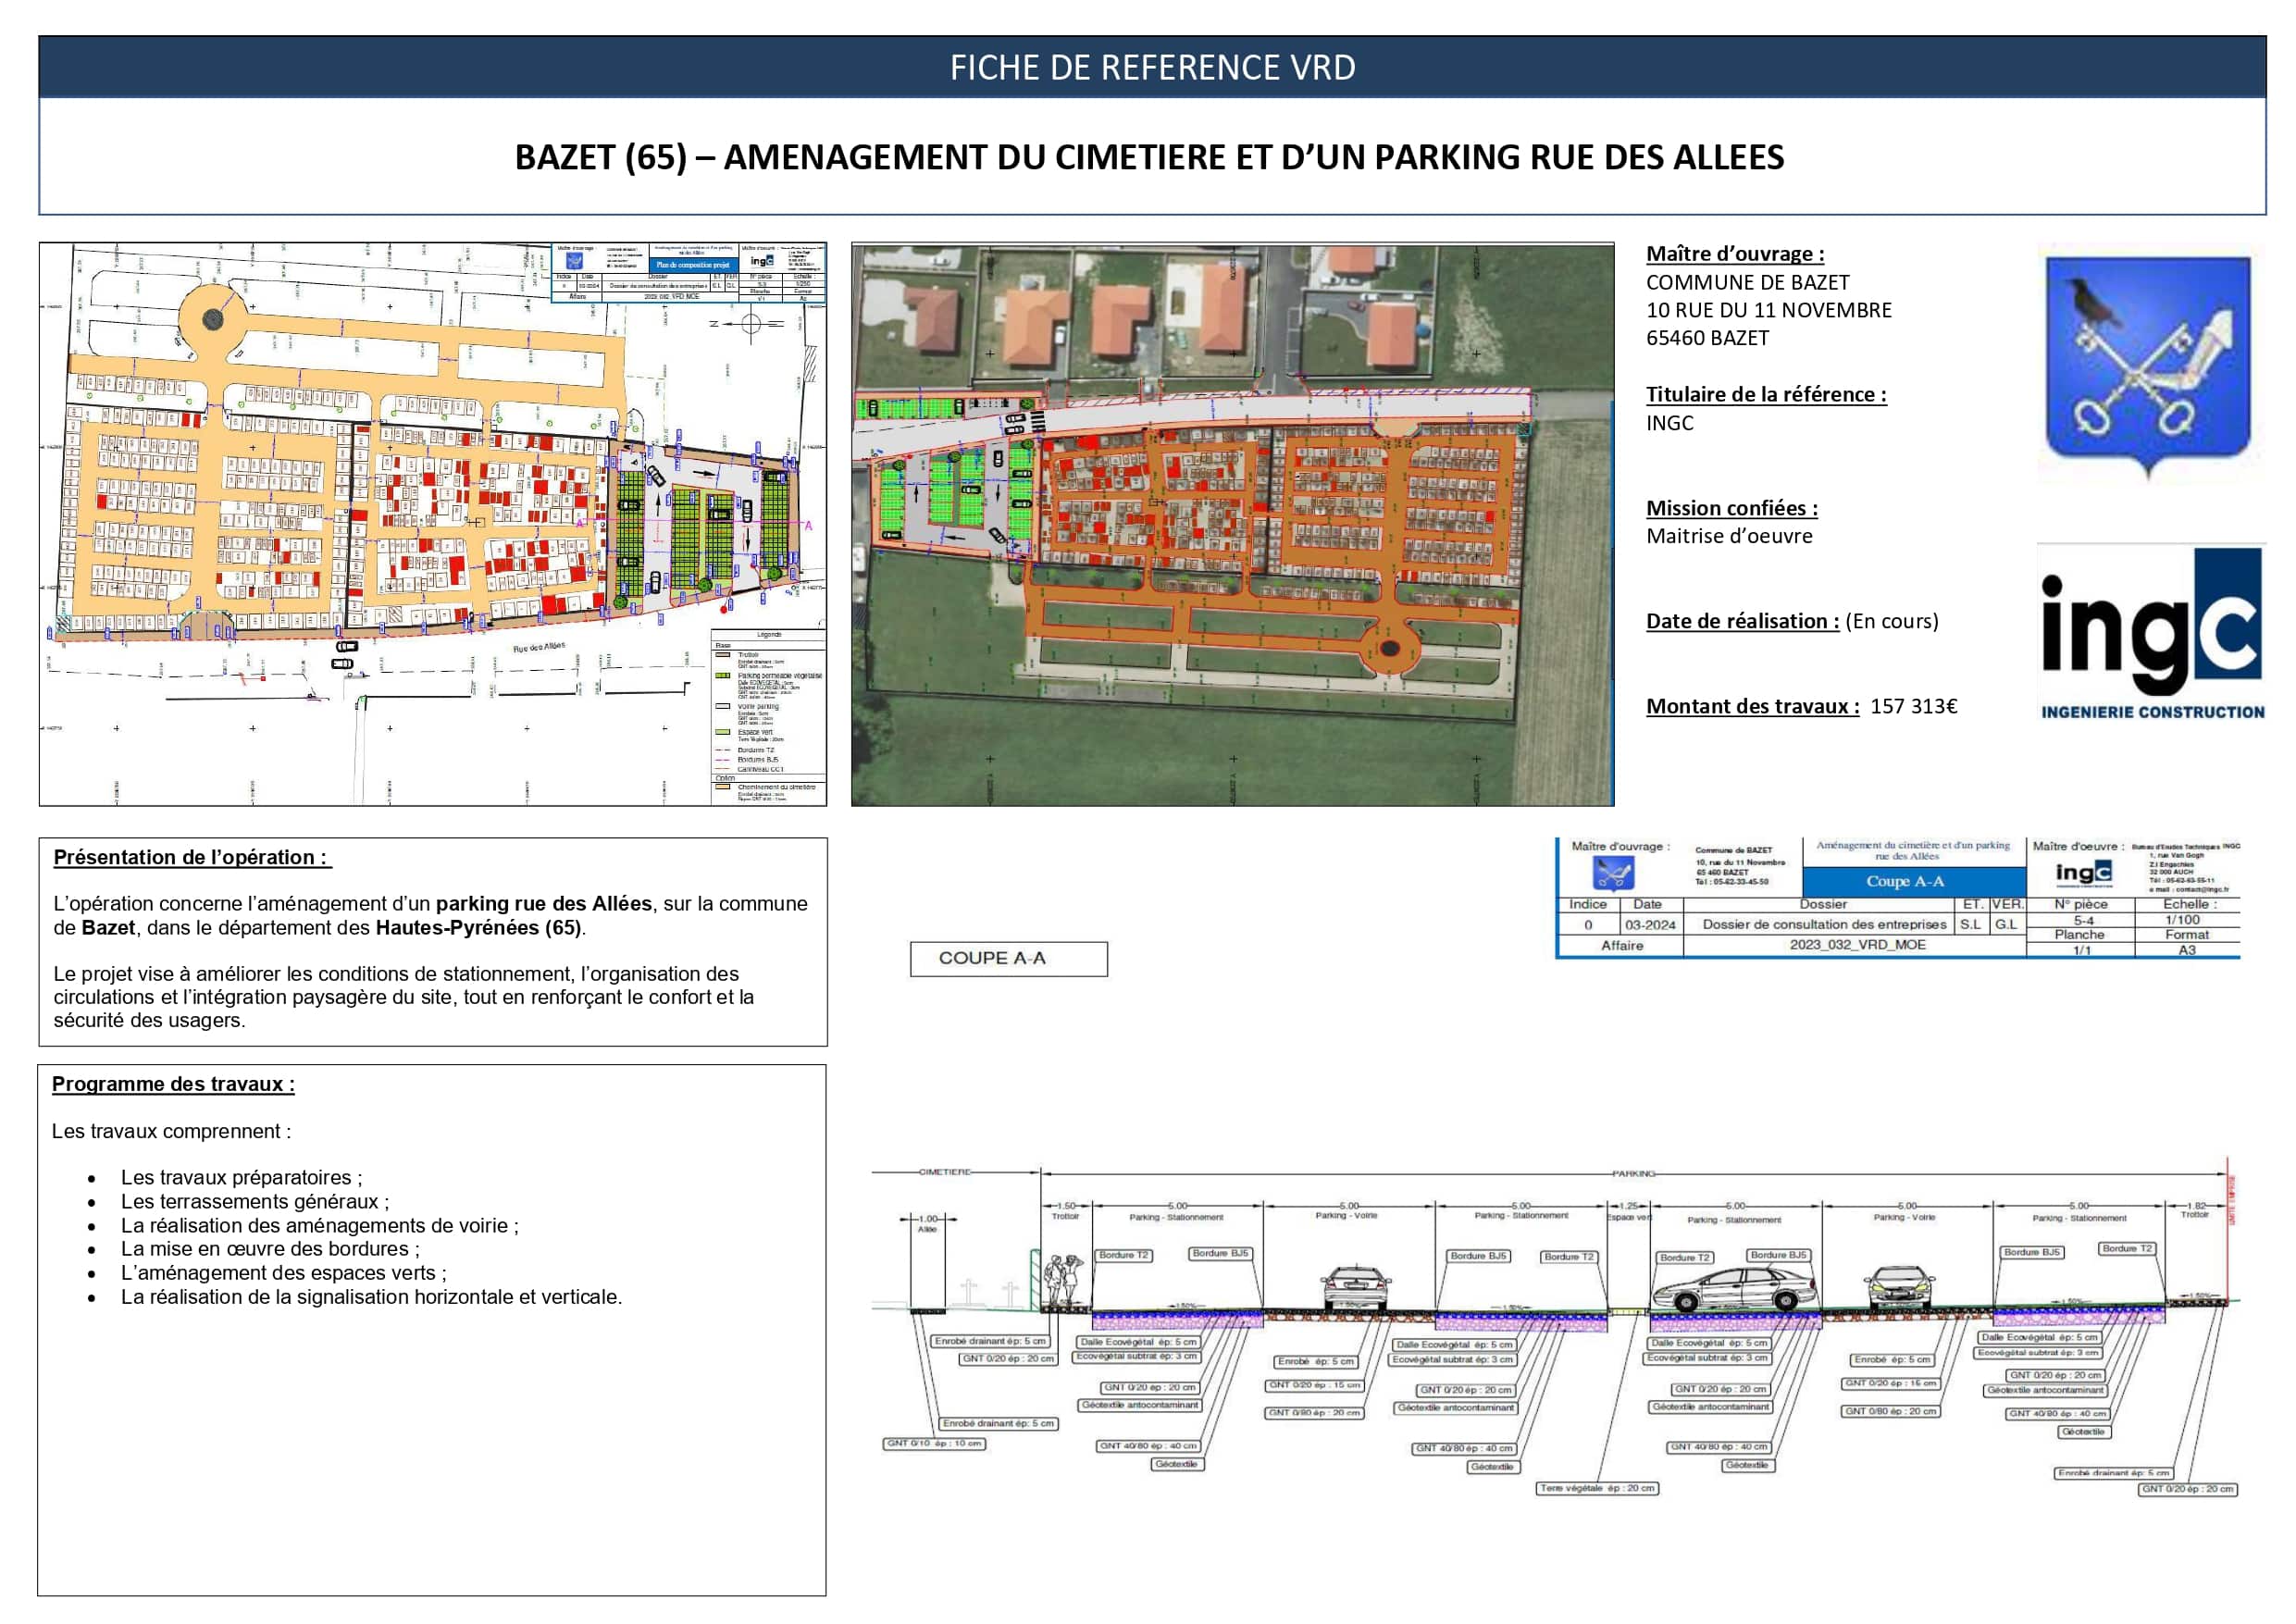Click the 'BAZET (65) – AMENAGEMENT DU CIMETIERE' title
2296x1624 pixels.
click(x=1149, y=157)
